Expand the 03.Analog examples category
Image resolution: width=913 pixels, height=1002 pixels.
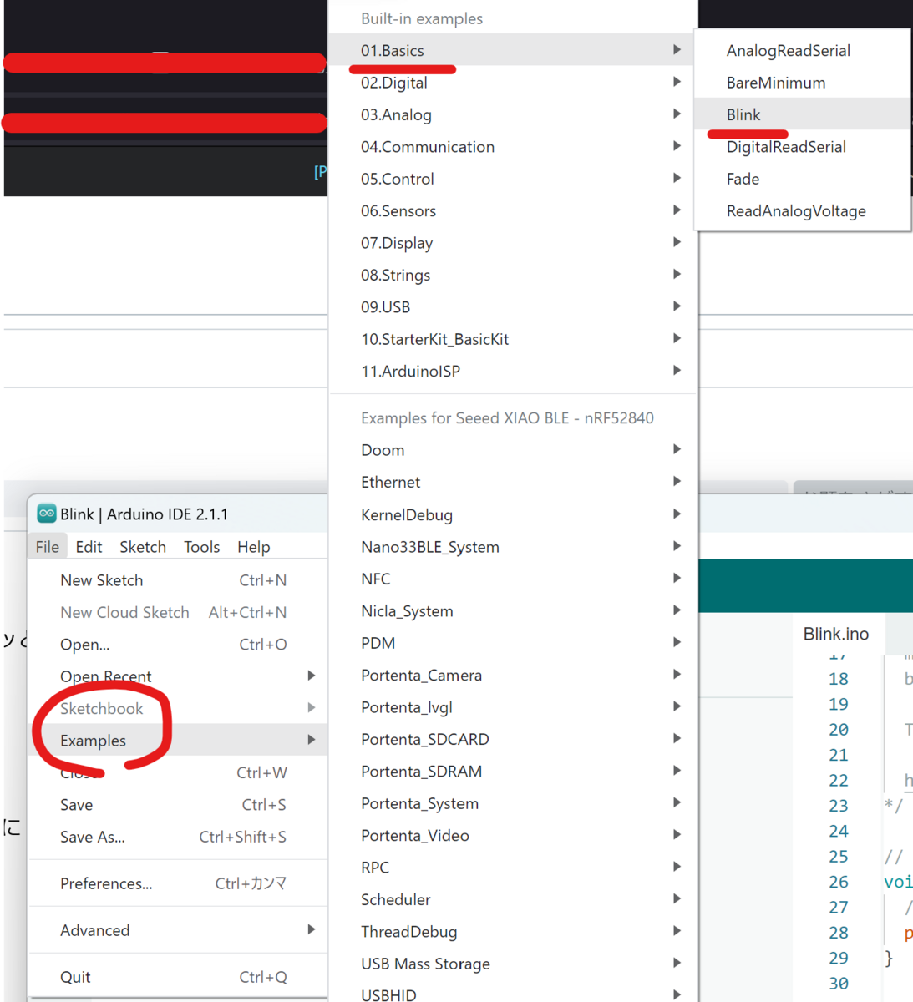click(512, 114)
